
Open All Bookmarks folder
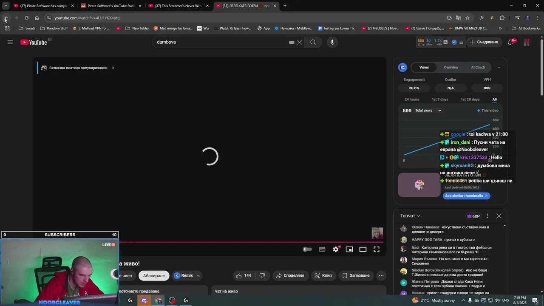point(526,28)
